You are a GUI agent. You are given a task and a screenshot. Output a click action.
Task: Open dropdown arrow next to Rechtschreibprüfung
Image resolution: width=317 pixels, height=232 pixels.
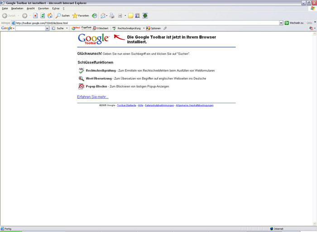(x=144, y=28)
